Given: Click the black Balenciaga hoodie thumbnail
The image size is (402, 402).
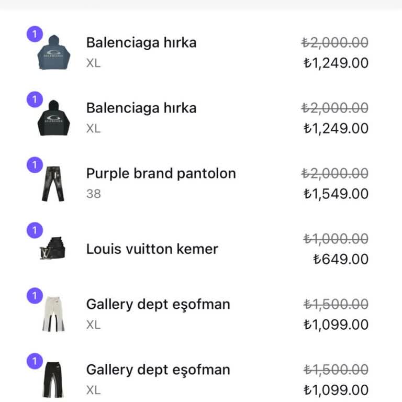Looking at the screenshot, I should tap(53, 118).
